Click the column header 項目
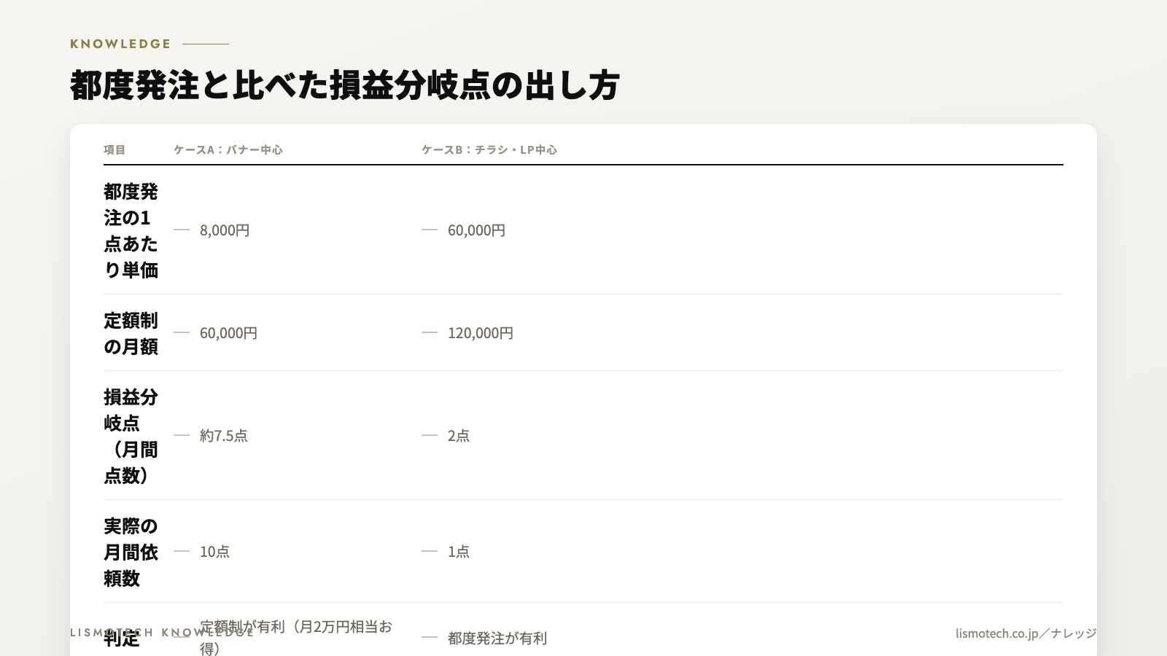The height and width of the screenshot is (656, 1167). click(x=115, y=149)
